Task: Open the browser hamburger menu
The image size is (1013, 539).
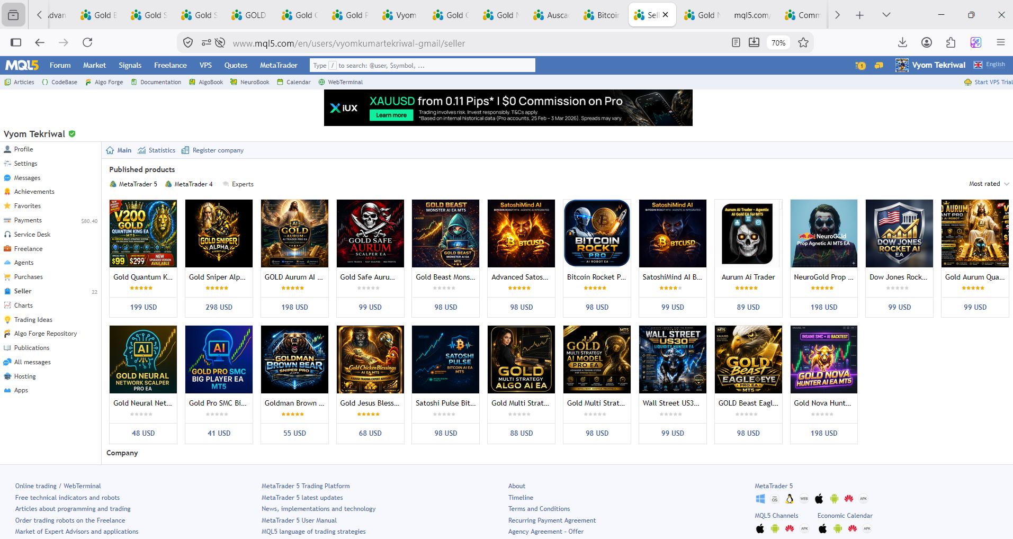Action: pos(1000,42)
